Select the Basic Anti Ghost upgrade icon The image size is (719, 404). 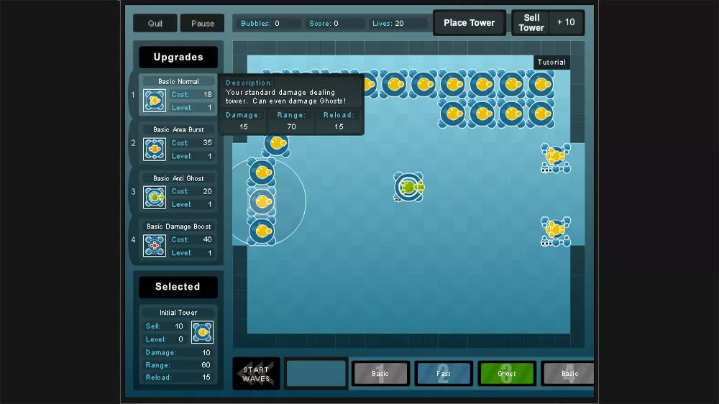point(155,197)
